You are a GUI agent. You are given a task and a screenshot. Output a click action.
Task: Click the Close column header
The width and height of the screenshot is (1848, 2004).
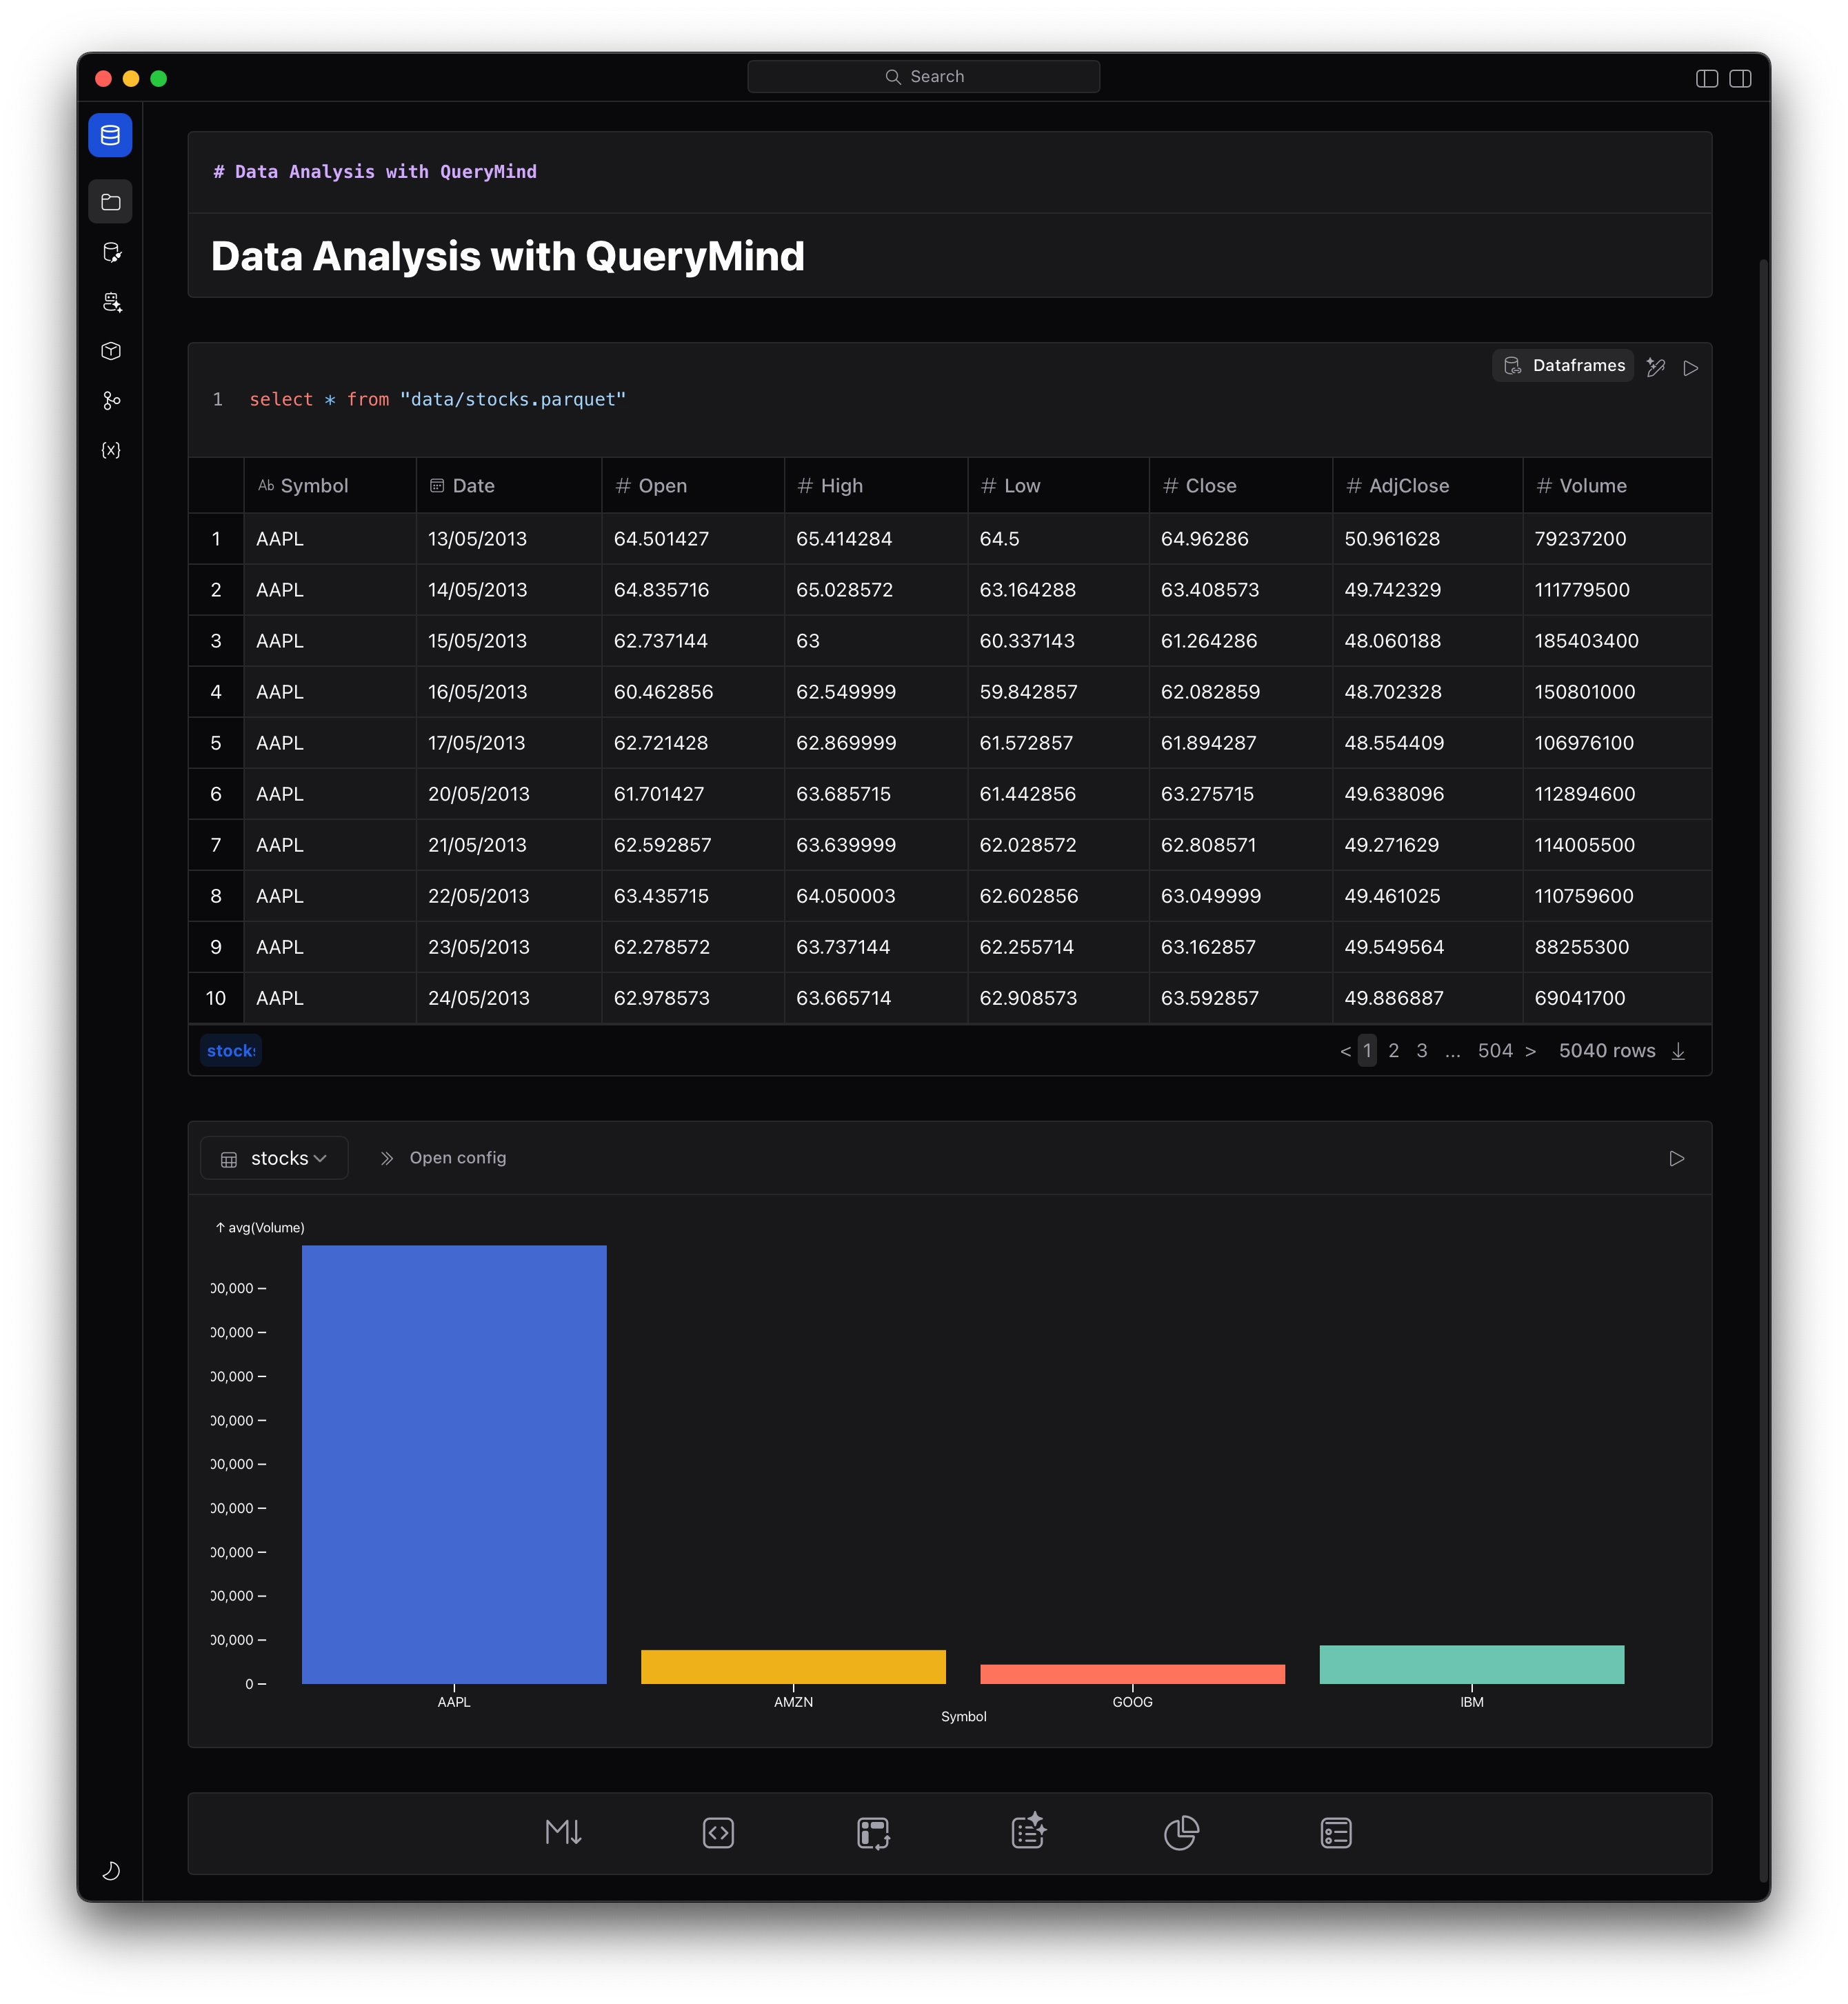(x=1241, y=486)
